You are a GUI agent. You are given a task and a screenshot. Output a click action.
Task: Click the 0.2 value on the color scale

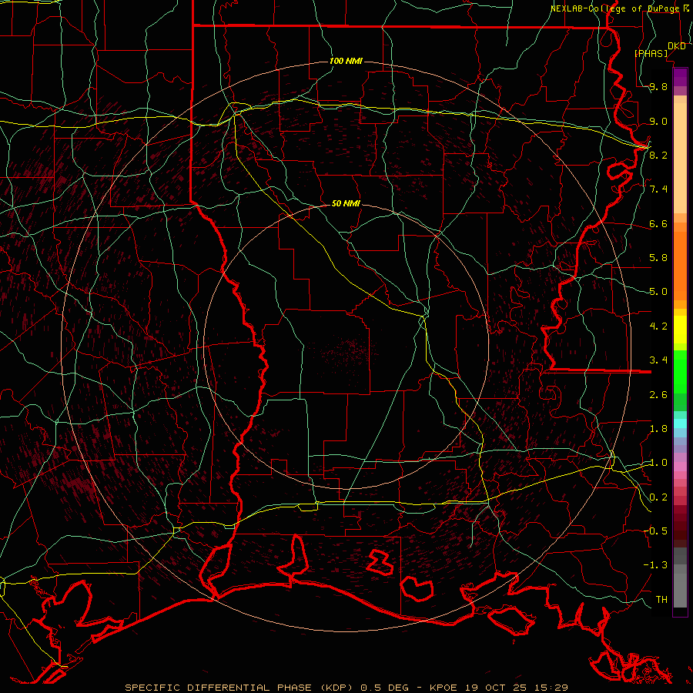[658, 497]
